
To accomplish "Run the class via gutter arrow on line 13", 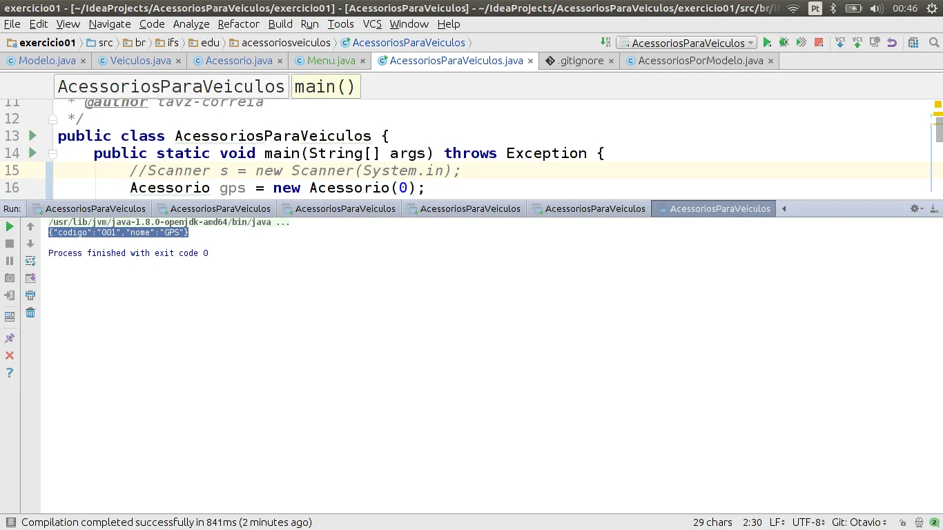I will pos(32,135).
